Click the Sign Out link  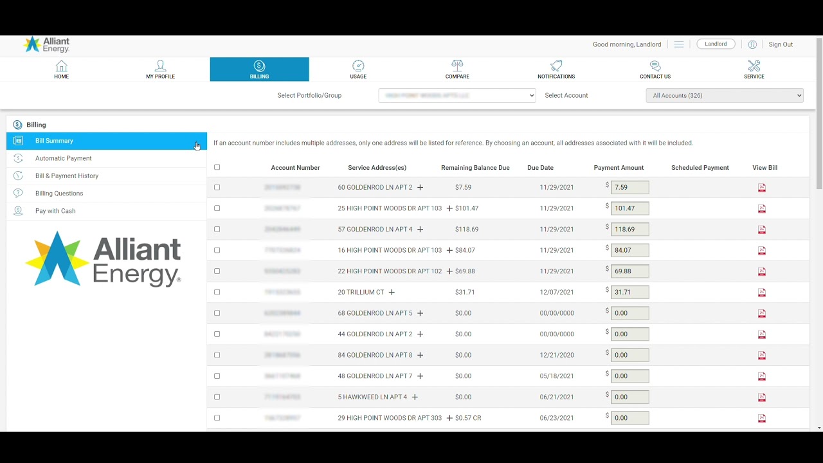point(781,44)
